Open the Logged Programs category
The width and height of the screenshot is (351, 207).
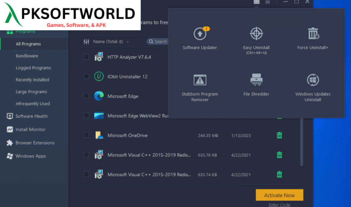point(33,68)
